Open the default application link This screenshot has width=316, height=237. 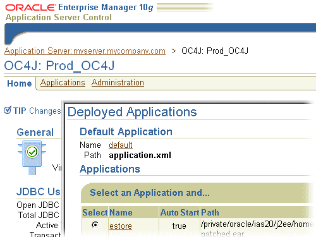pos(121,145)
